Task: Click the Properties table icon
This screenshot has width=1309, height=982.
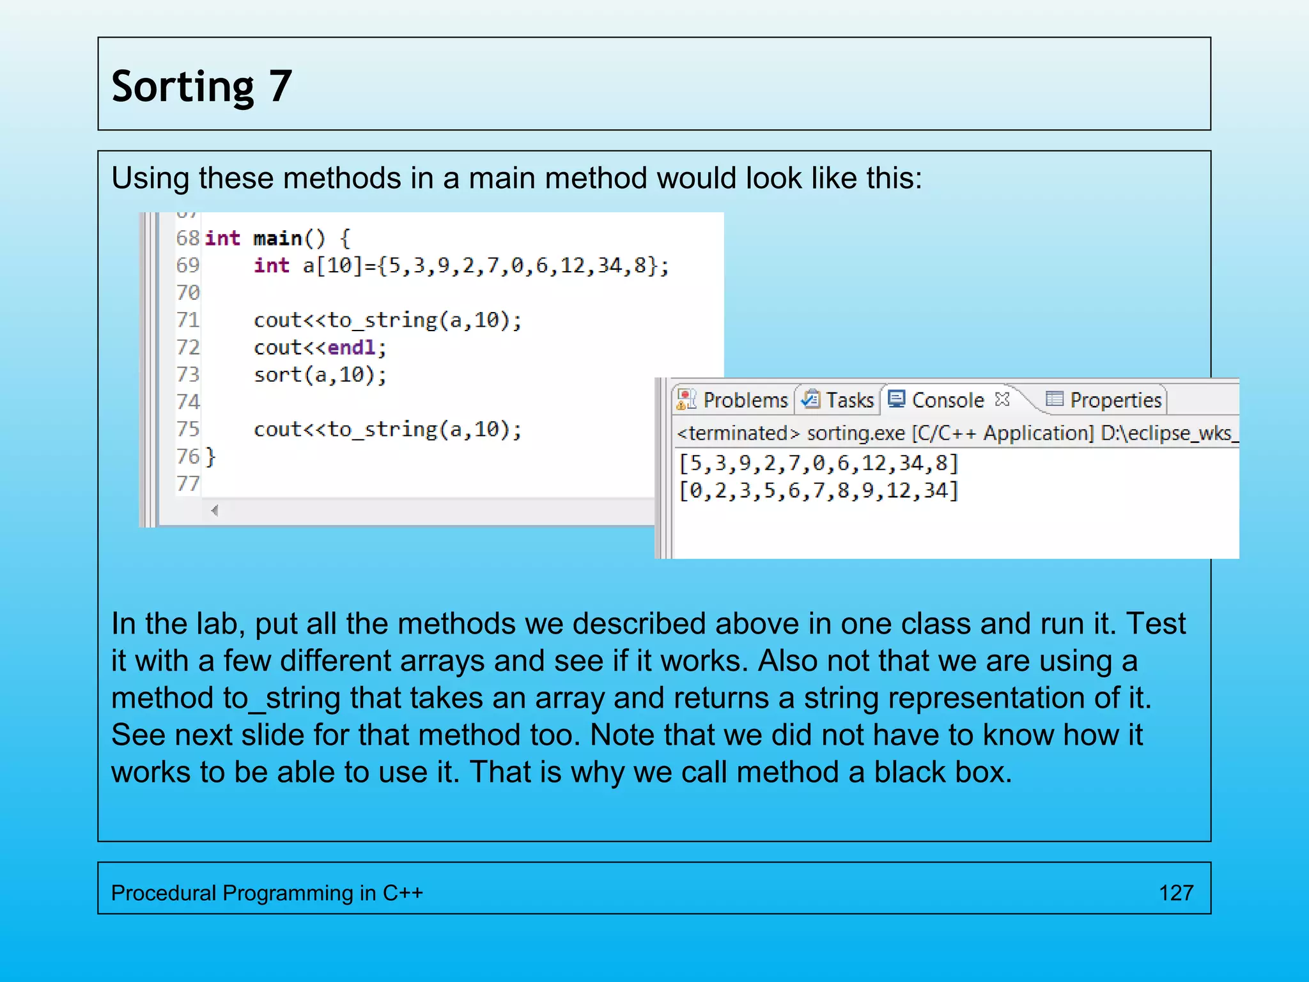Action: (x=1054, y=399)
